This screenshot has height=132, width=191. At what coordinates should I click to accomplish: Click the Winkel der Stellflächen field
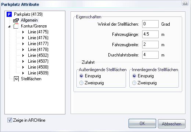150,24
